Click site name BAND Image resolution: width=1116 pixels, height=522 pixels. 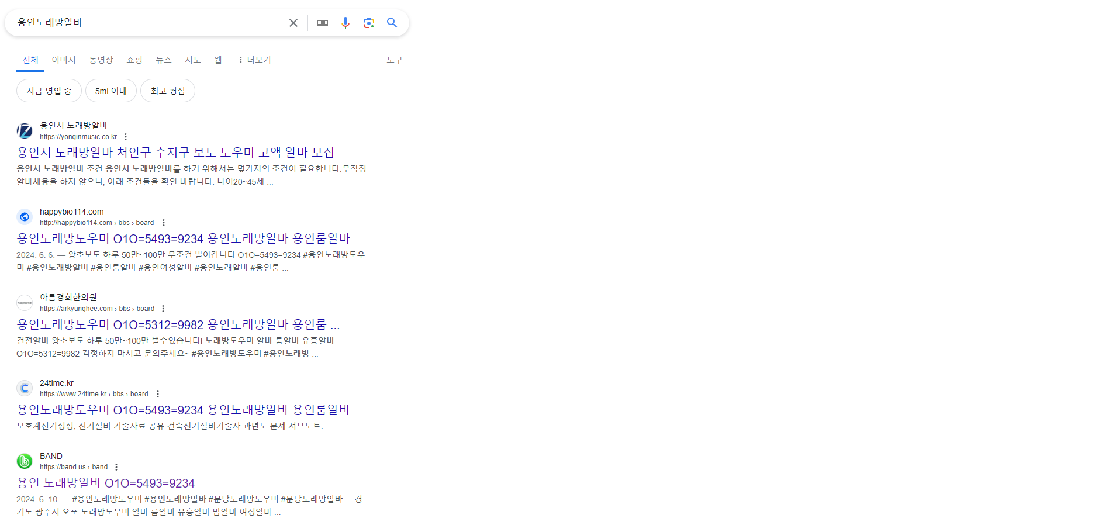click(51, 456)
